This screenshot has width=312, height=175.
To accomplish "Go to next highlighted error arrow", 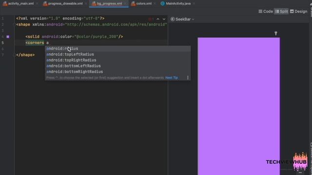I will coord(164,19).
